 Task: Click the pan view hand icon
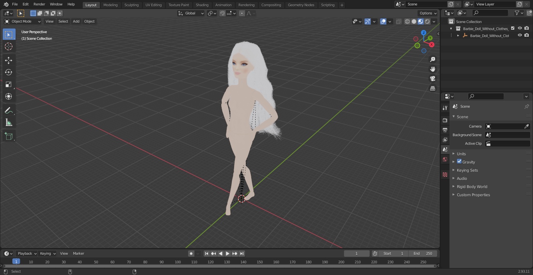point(432,69)
